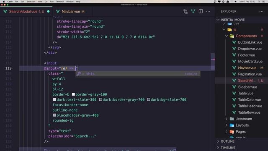
Task: Click the SearchModal.vue tab Vue icon
Action: pos(5,11)
